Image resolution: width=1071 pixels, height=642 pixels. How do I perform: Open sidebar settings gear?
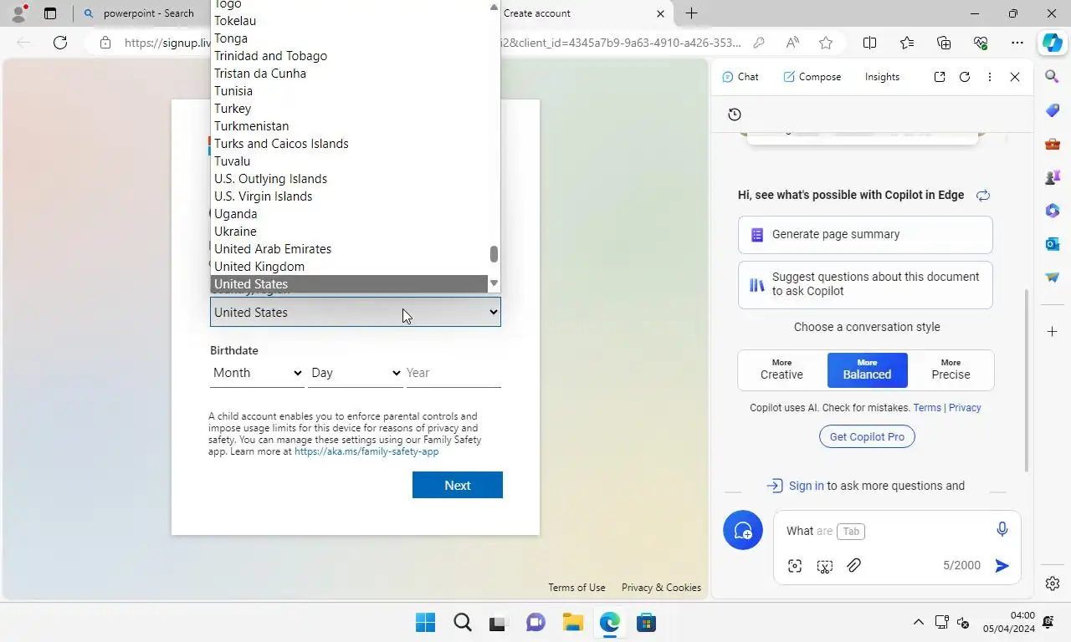click(x=1053, y=583)
